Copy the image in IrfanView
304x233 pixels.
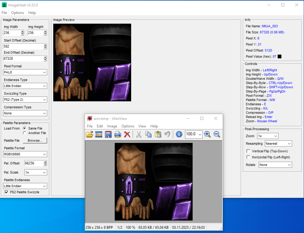[149, 134]
